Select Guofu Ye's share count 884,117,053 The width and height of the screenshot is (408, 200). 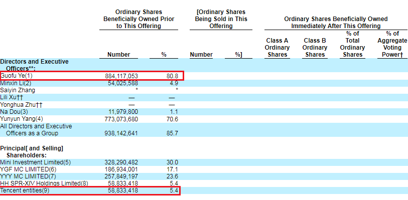(x=121, y=76)
